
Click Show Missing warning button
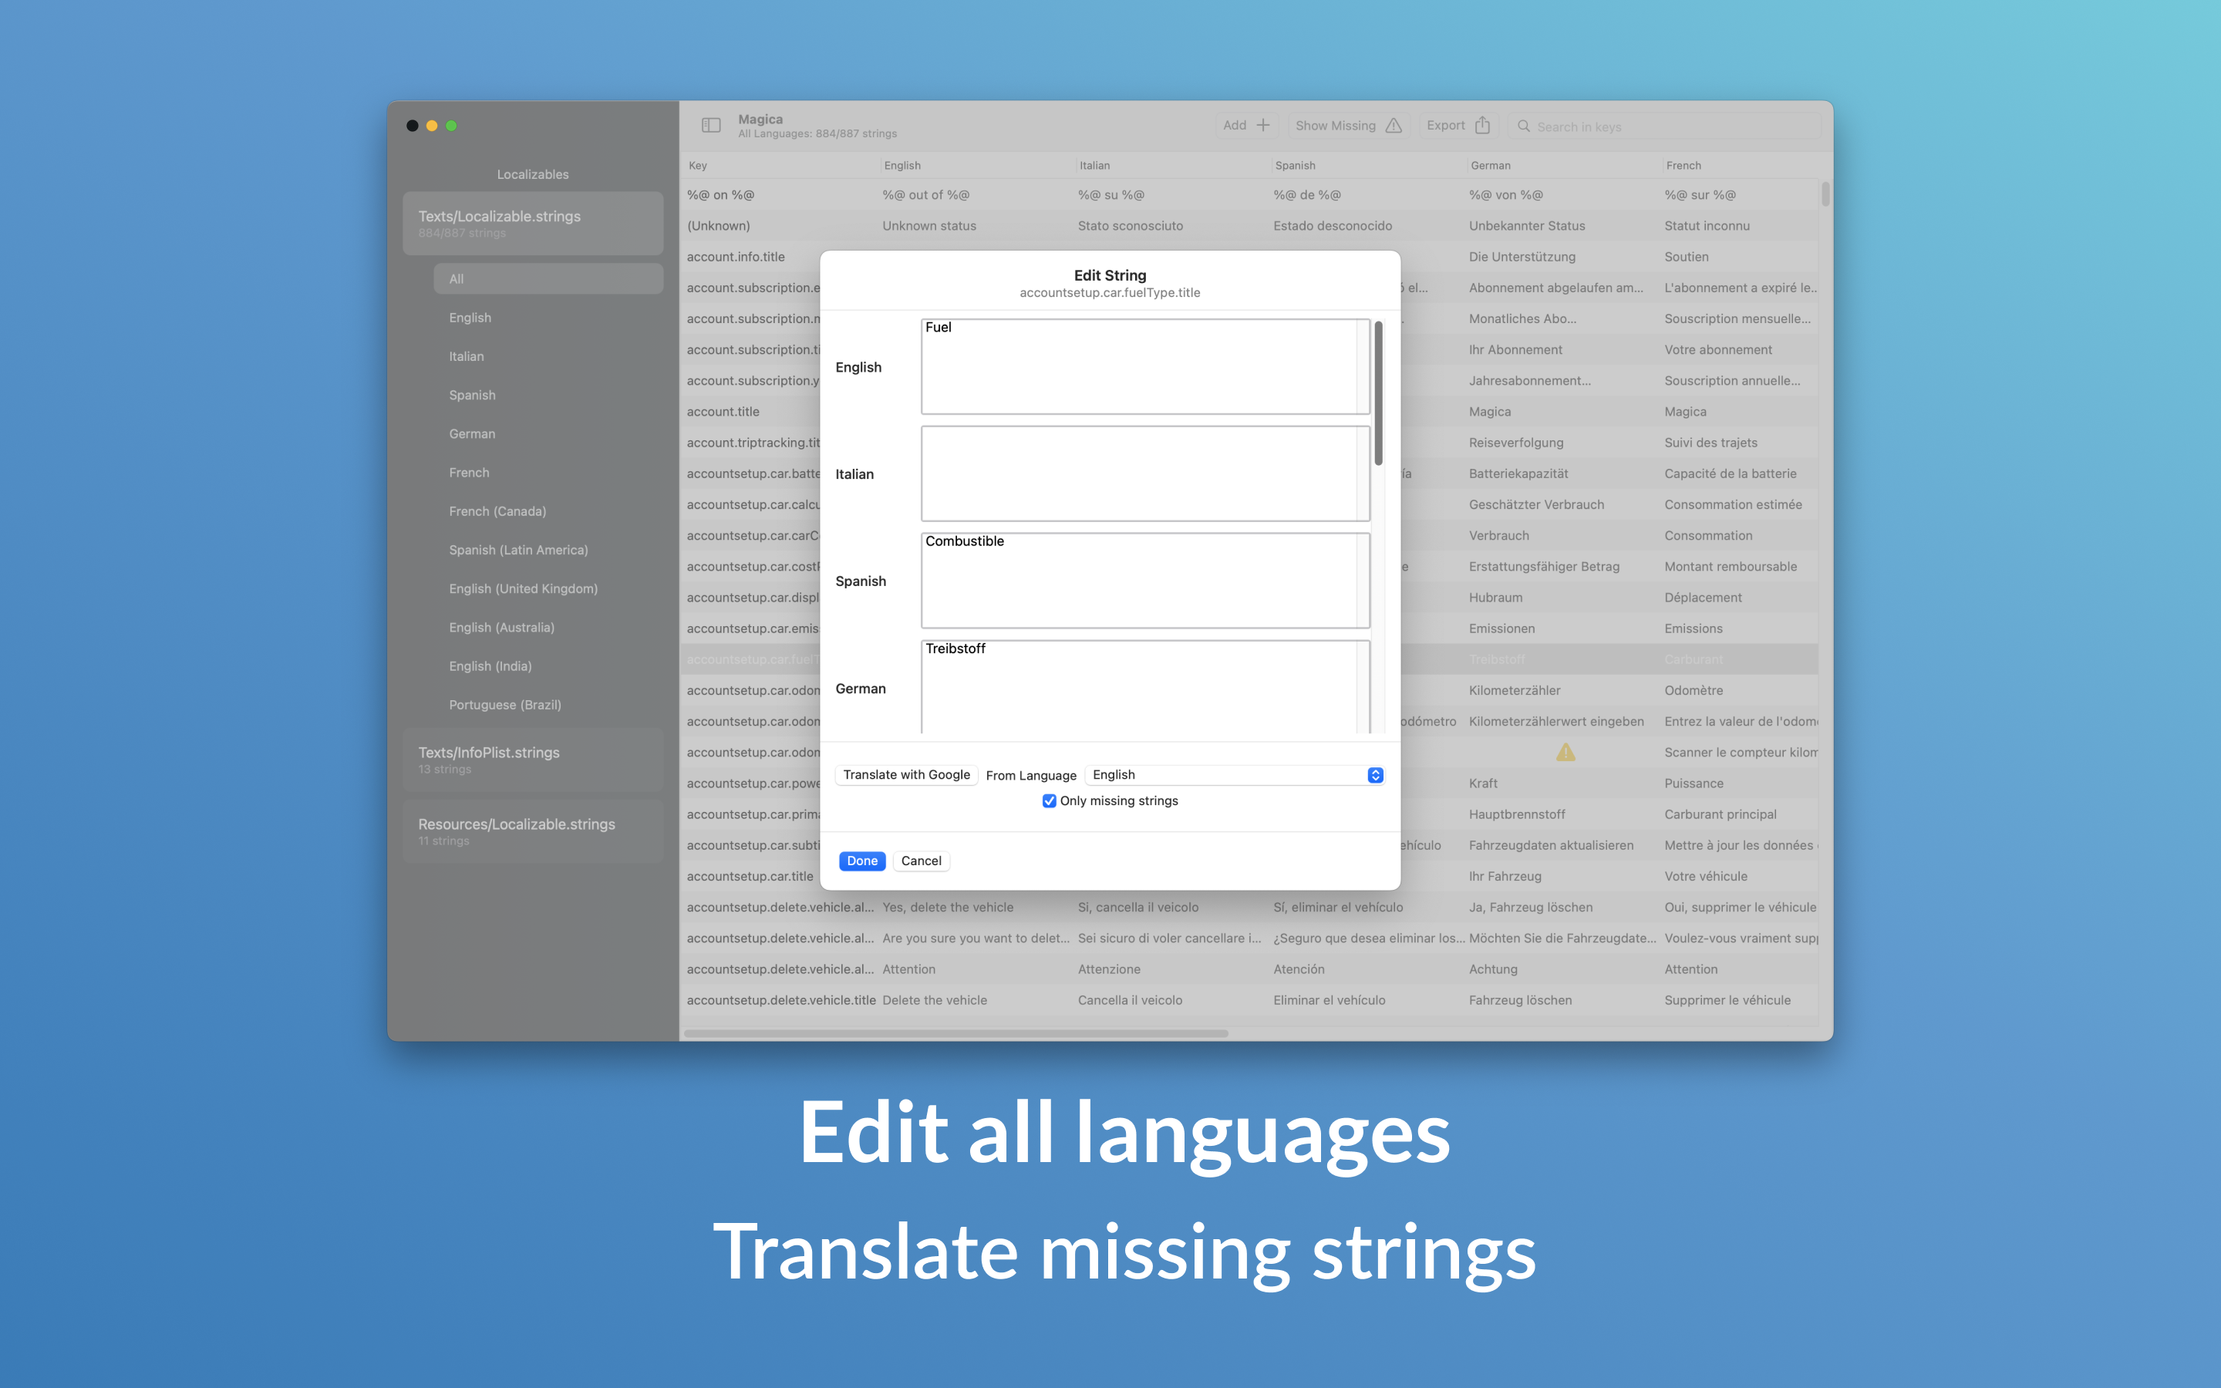pyautogui.click(x=1348, y=126)
